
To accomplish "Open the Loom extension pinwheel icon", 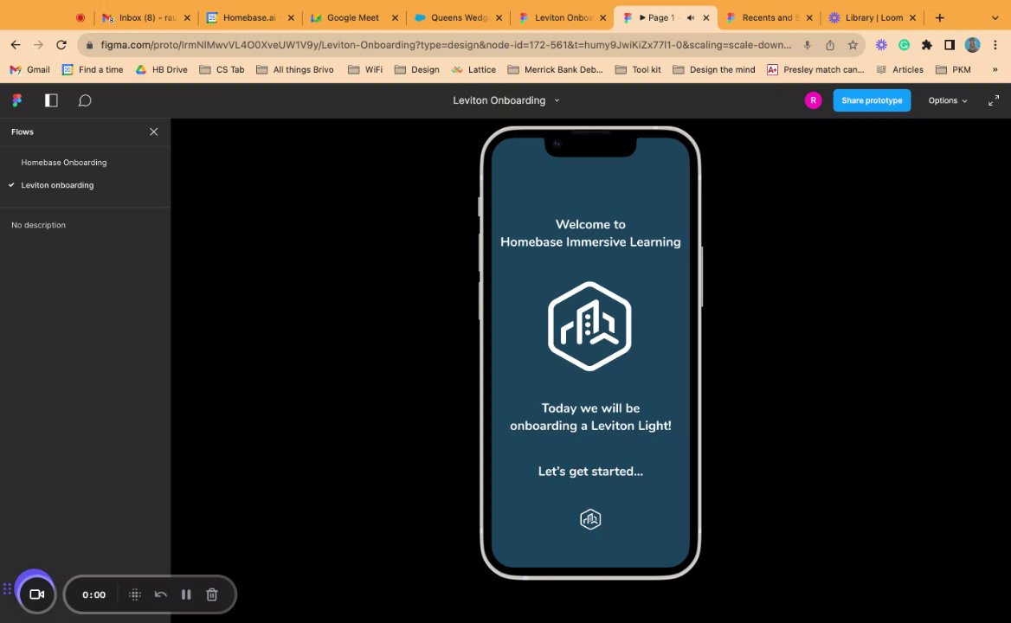I will pyautogui.click(x=881, y=44).
